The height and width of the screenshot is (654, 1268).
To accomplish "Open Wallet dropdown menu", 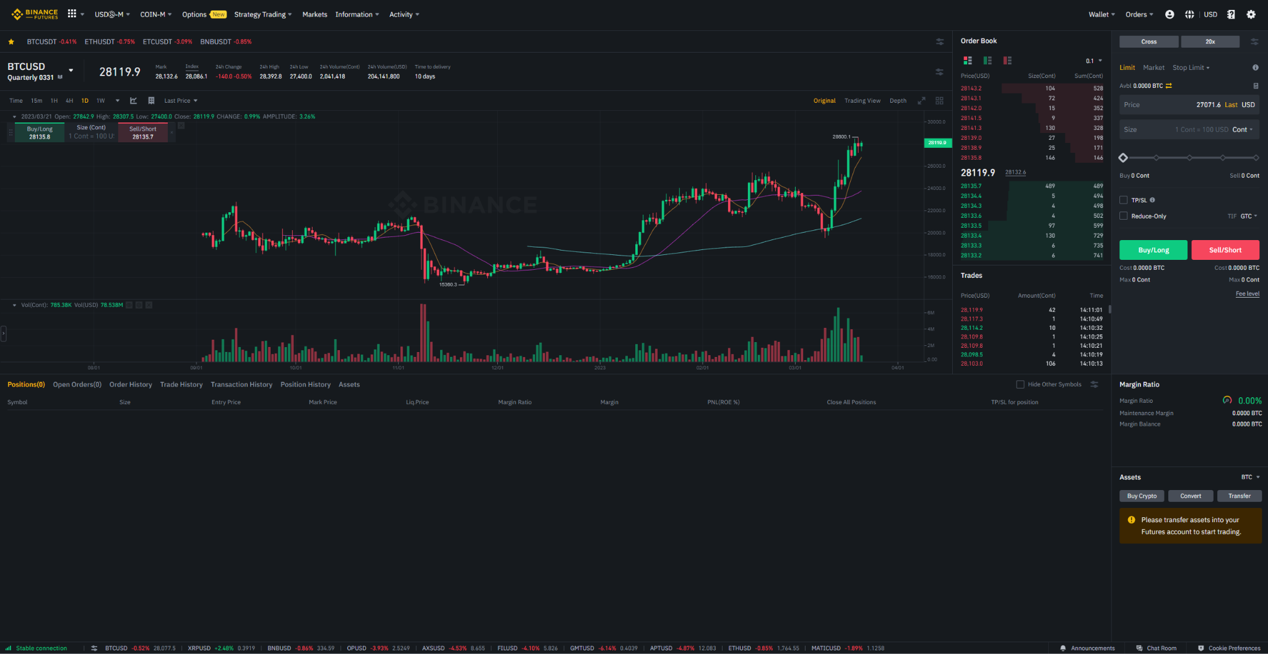I will tap(1101, 14).
